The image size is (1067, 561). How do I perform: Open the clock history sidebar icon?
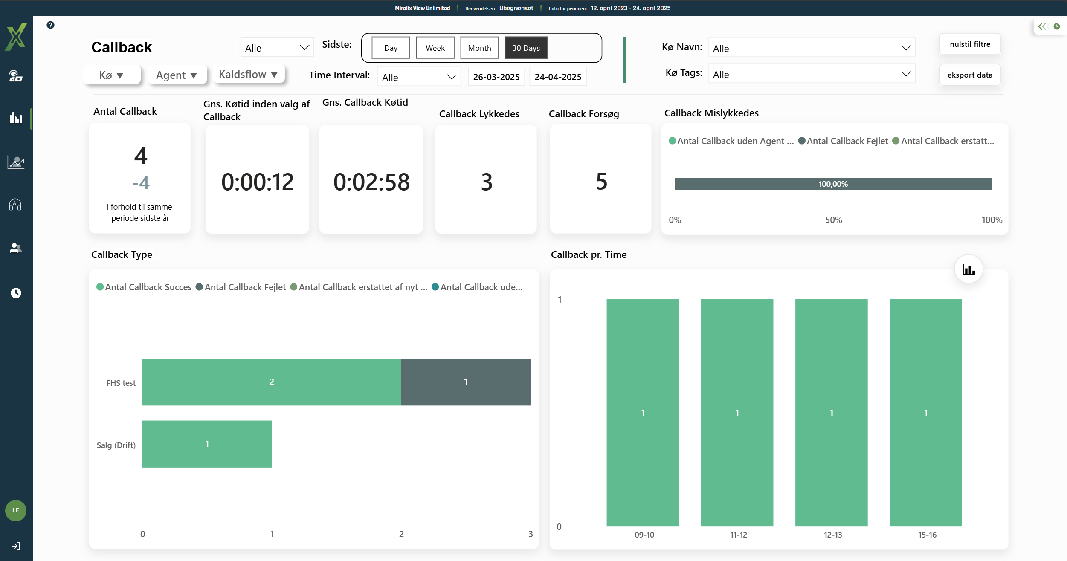[16, 293]
